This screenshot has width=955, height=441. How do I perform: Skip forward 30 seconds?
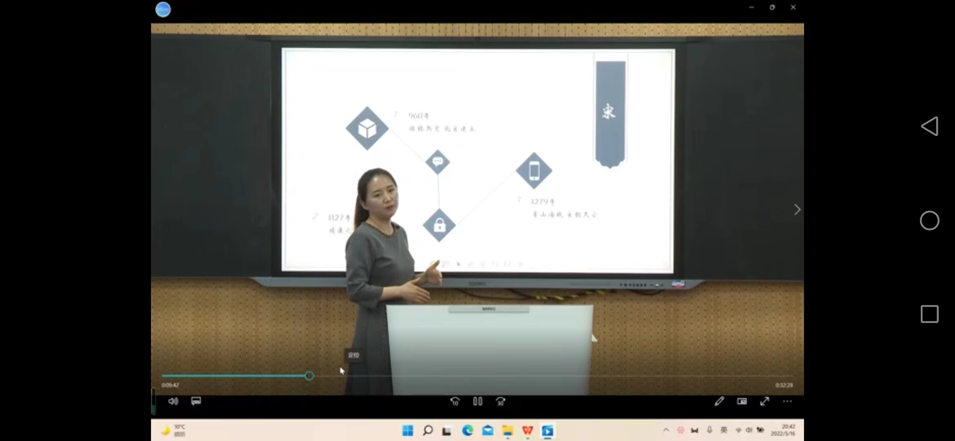click(500, 402)
